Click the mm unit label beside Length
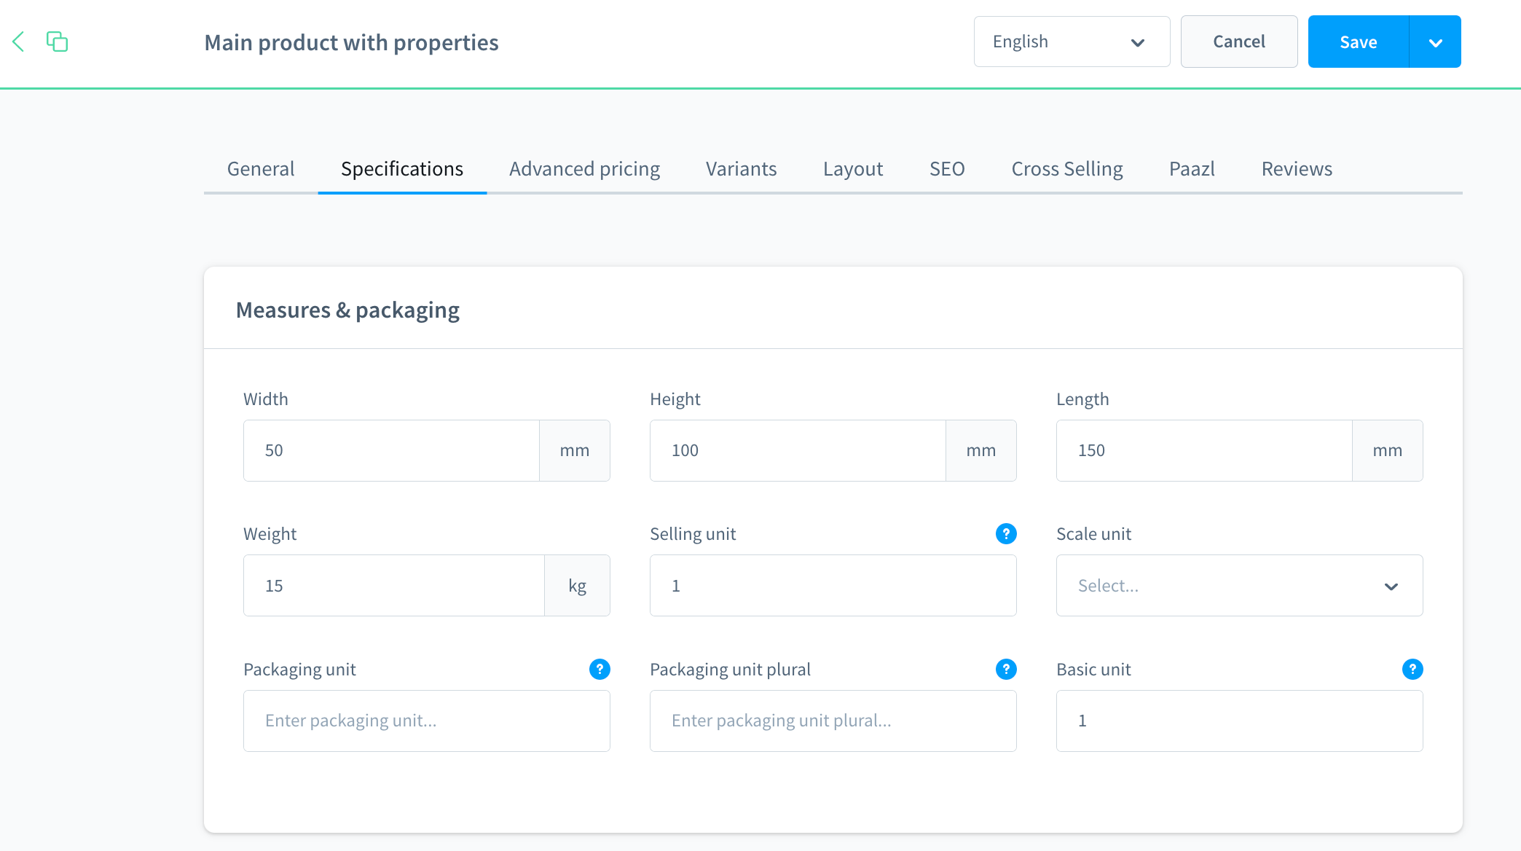 pos(1388,450)
